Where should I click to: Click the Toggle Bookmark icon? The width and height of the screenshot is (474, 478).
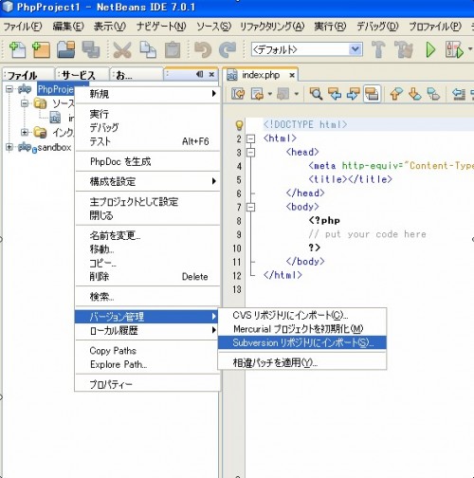tap(433, 94)
